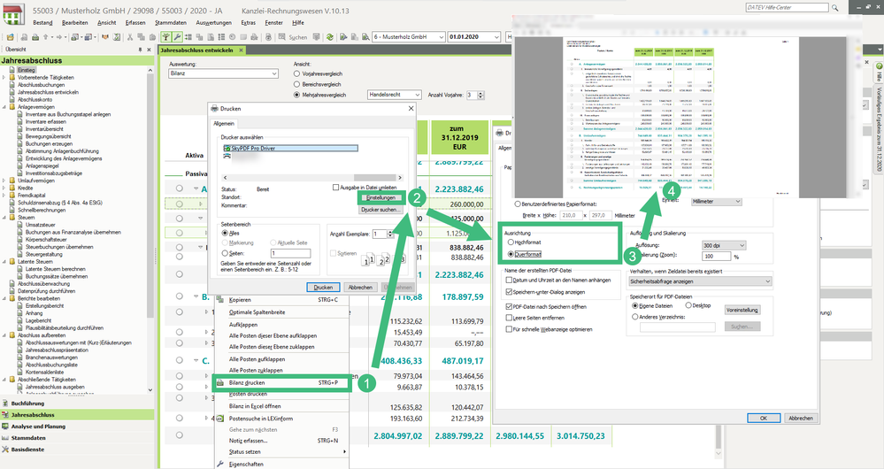
Task: Click the clock icon in the toolbar
Action: coord(232,36)
